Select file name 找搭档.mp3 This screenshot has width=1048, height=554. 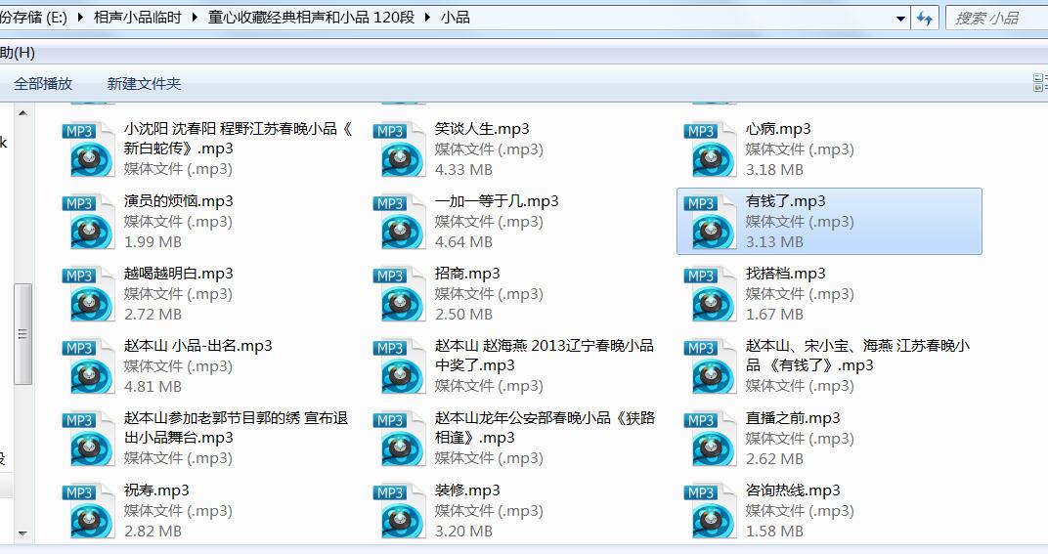click(x=785, y=274)
